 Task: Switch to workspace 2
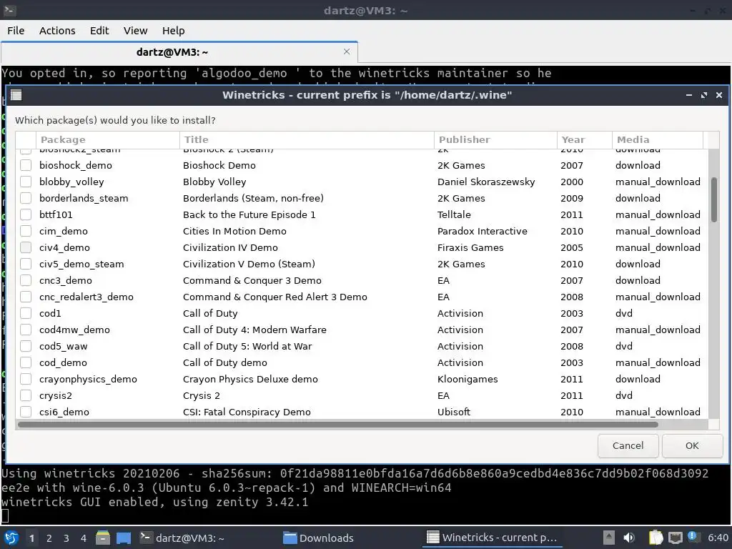click(x=49, y=538)
